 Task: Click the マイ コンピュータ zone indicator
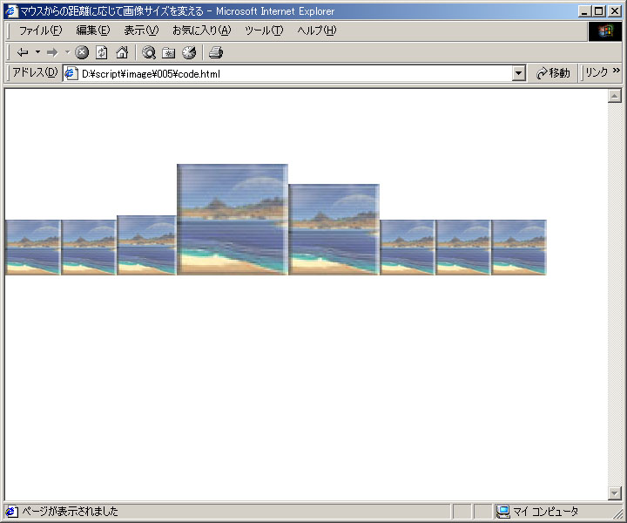coord(536,512)
